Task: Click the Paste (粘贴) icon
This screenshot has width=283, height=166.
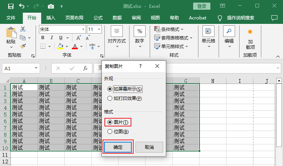Action: point(11,34)
